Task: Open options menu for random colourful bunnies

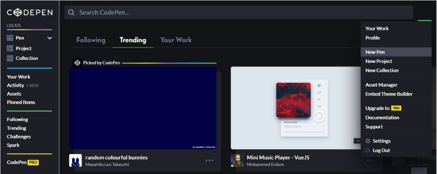Action: (x=209, y=160)
